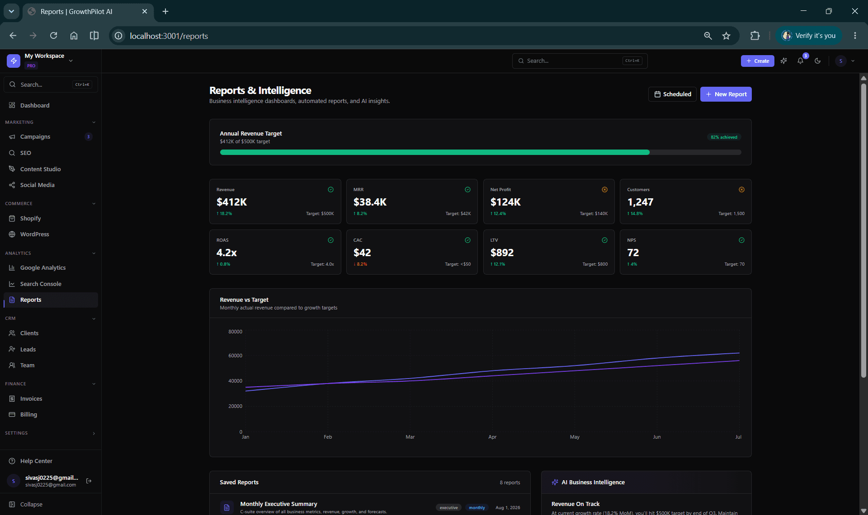Viewport: 868px width, 515px height.
Task: Click the Help Center question icon
Action: click(12, 461)
